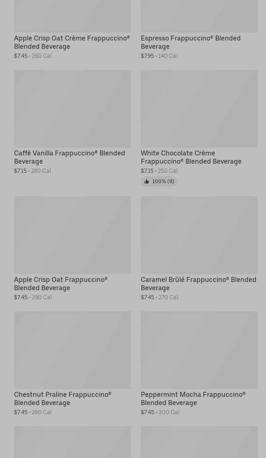Click Espresso Frappuccino image at top
This screenshot has height=458, width=266.
tap(199, 16)
